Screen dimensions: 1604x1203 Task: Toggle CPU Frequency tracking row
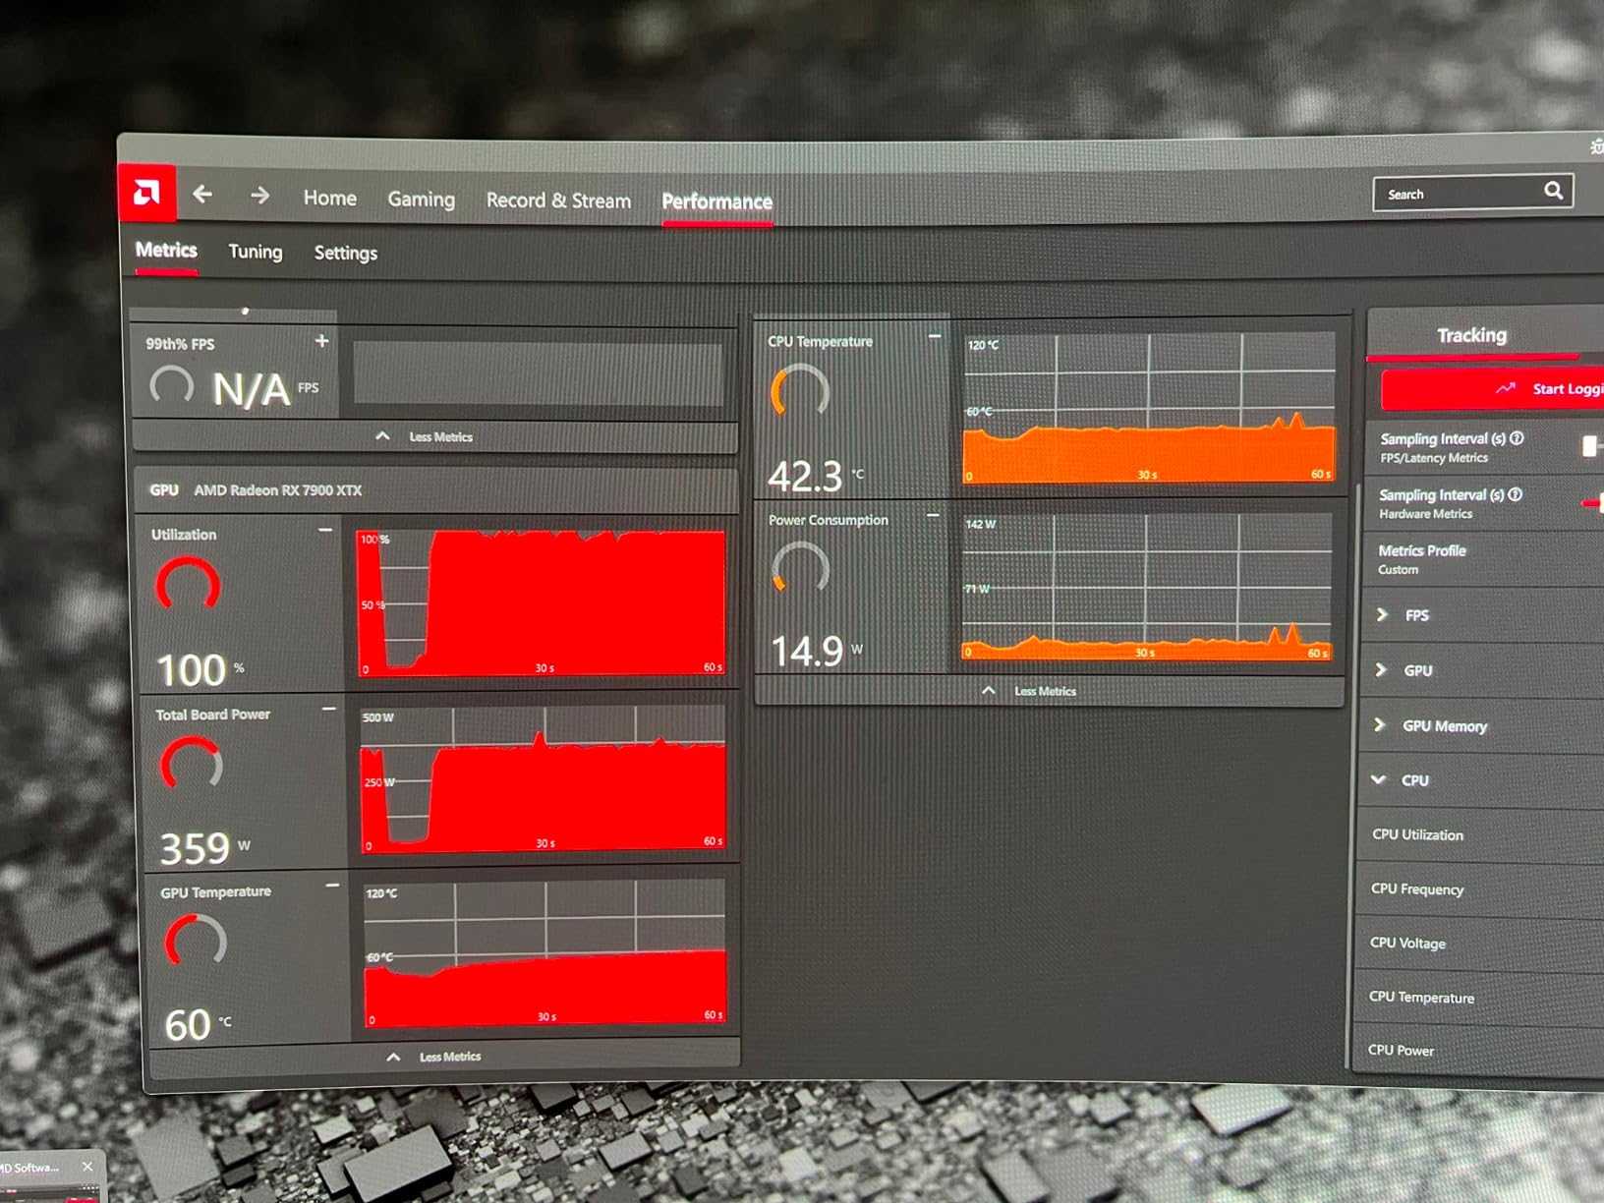(x=1478, y=888)
